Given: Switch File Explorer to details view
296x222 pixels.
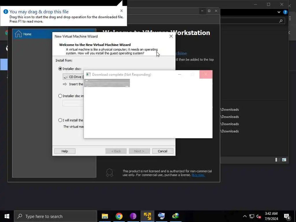Looking at the screenshot, I should pyautogui.click(x=278, y=160).
